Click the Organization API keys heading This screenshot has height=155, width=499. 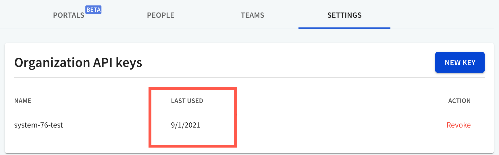click(78, 63)
